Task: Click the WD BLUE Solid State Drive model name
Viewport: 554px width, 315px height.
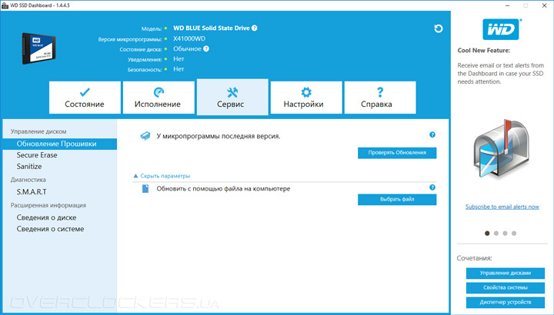Action: 212,28
